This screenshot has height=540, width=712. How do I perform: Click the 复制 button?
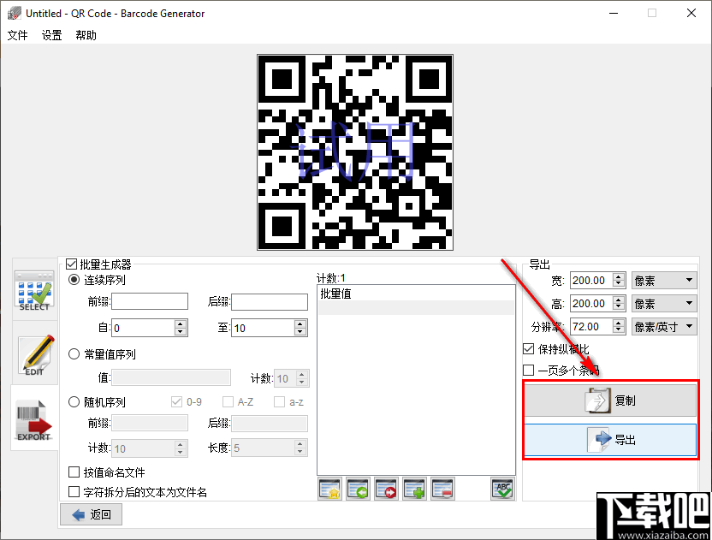(610, 400)
